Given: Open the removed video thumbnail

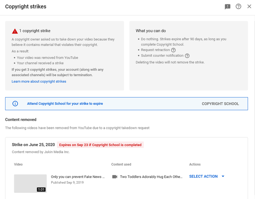Looking at the screenshot, I should coord(30,184).
